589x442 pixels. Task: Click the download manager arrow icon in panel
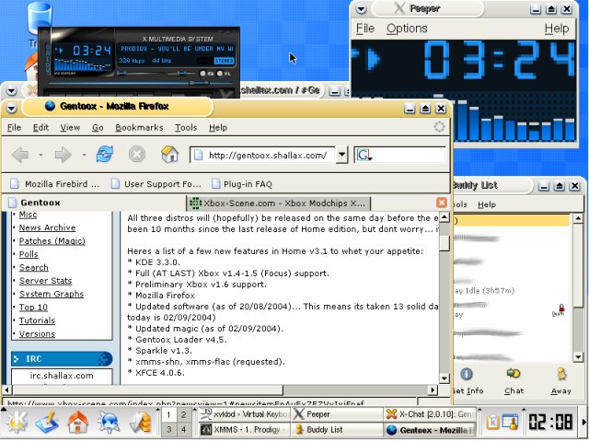point(140,422)
